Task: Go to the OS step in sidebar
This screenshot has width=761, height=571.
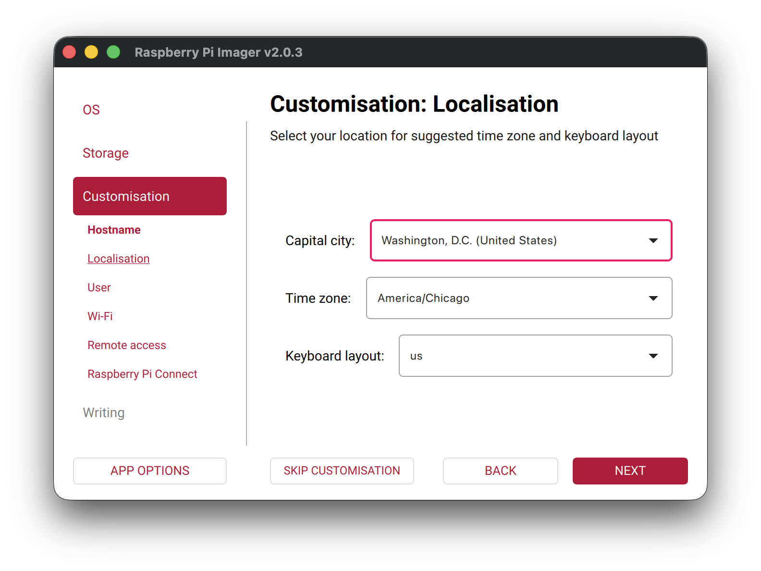Action: (91, 110)
